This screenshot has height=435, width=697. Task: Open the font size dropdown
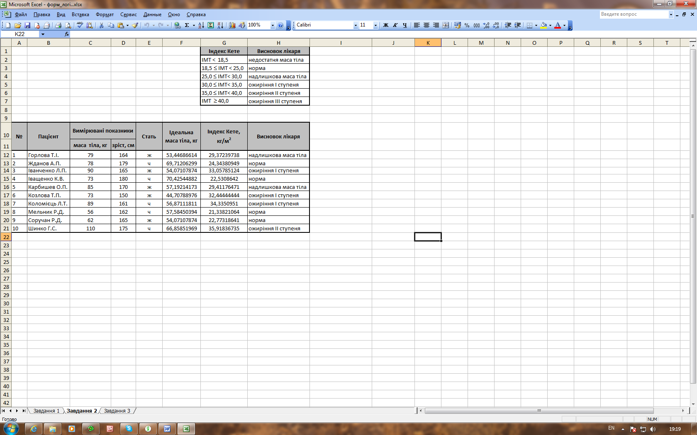(375, 25)
